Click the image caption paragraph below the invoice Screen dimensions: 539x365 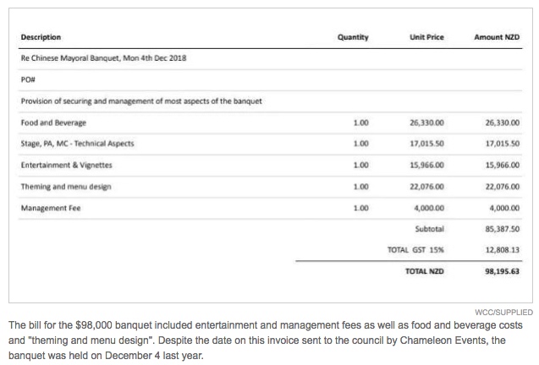[269, 340]
